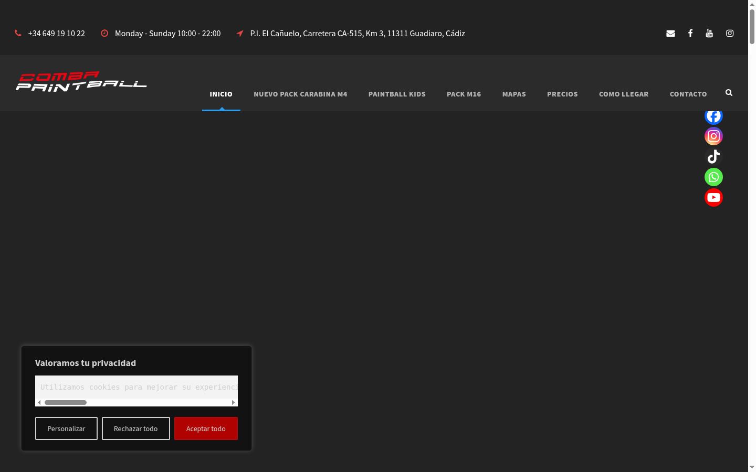This screenshot has width=756, height=472.
Task: Click the Personalizar cookie button
Action: click(66, 428)
